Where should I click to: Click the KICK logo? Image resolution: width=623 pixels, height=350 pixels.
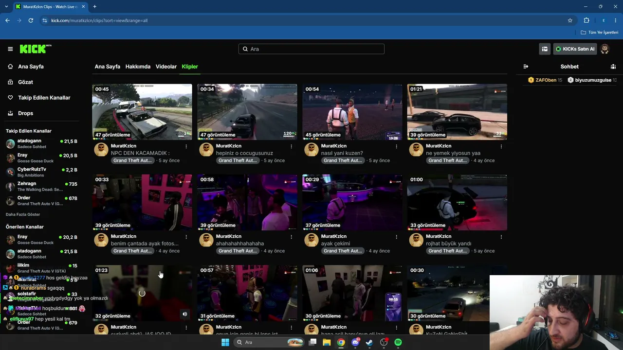35,49
